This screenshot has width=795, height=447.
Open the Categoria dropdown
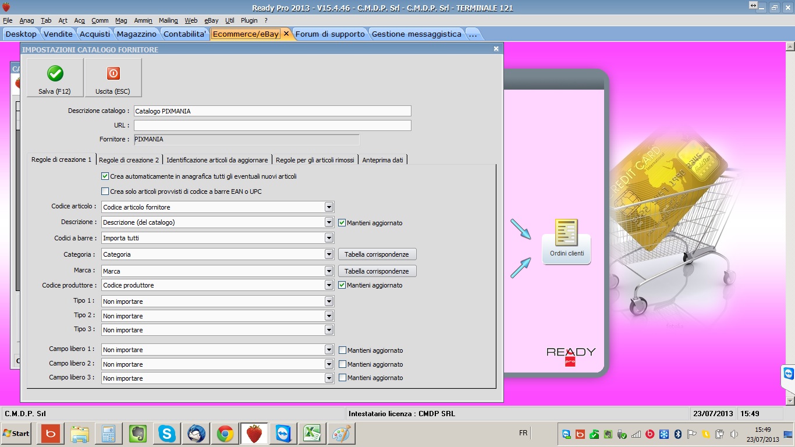click(x=329, y=254)
